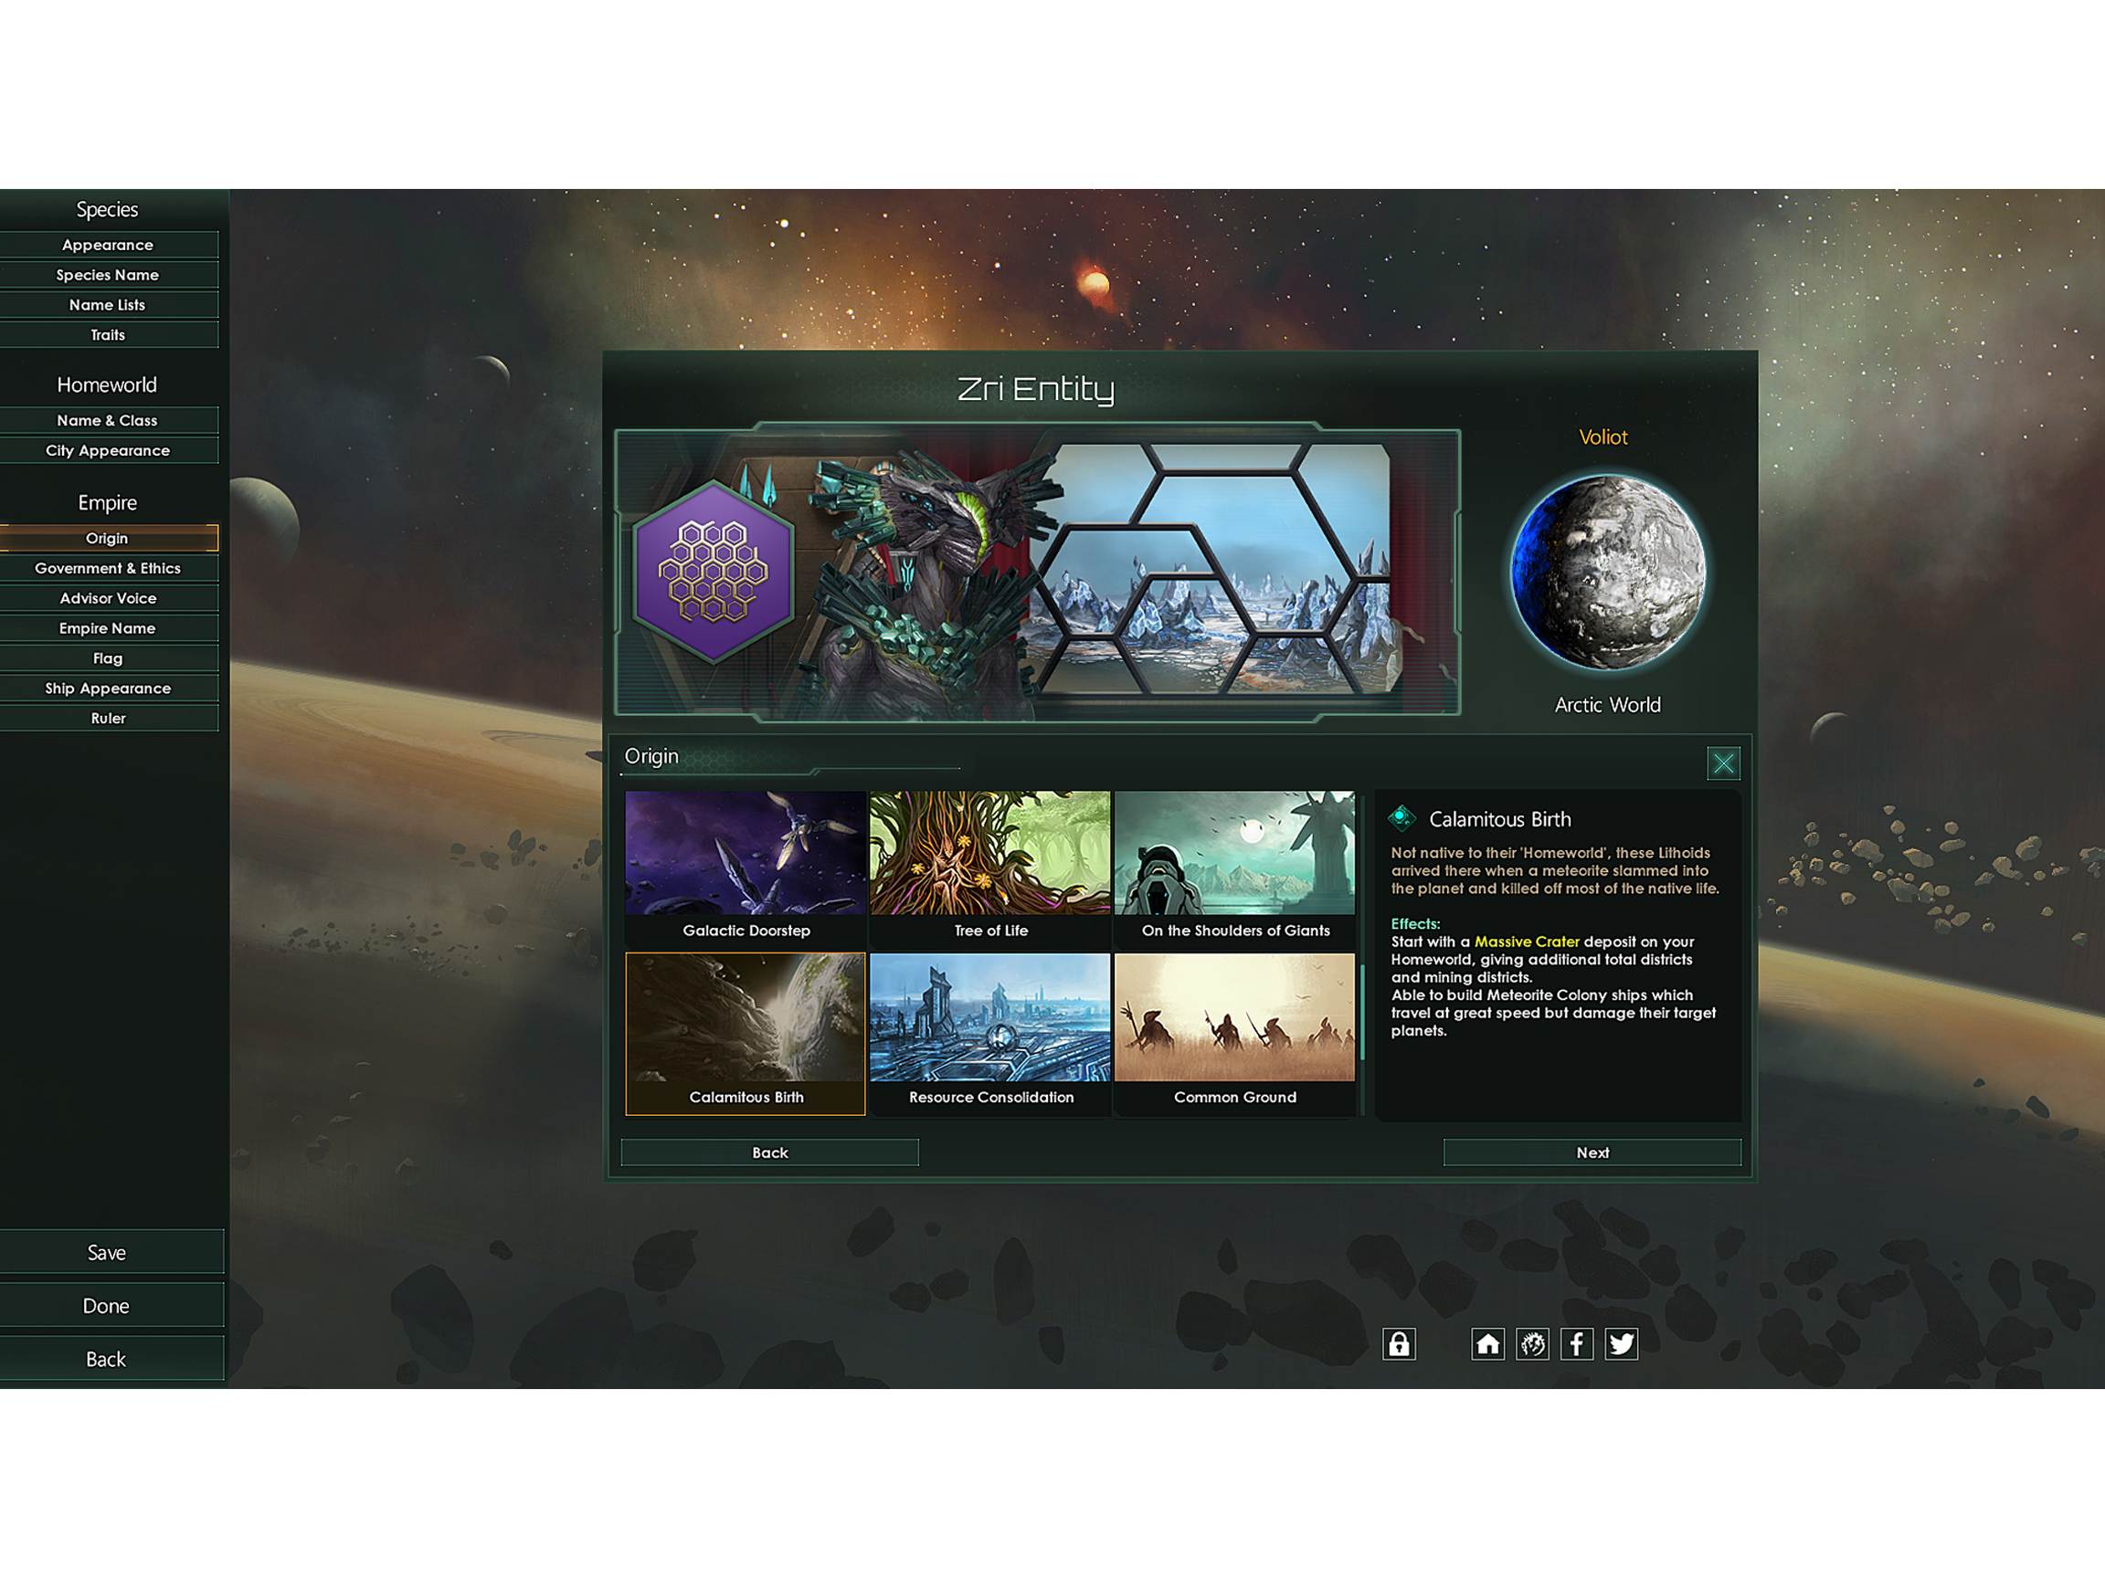Click the lock icon near the bottom
Image resolution: width=2105 pixels, height=1578 pixels.
(x=1399, y=1344)
